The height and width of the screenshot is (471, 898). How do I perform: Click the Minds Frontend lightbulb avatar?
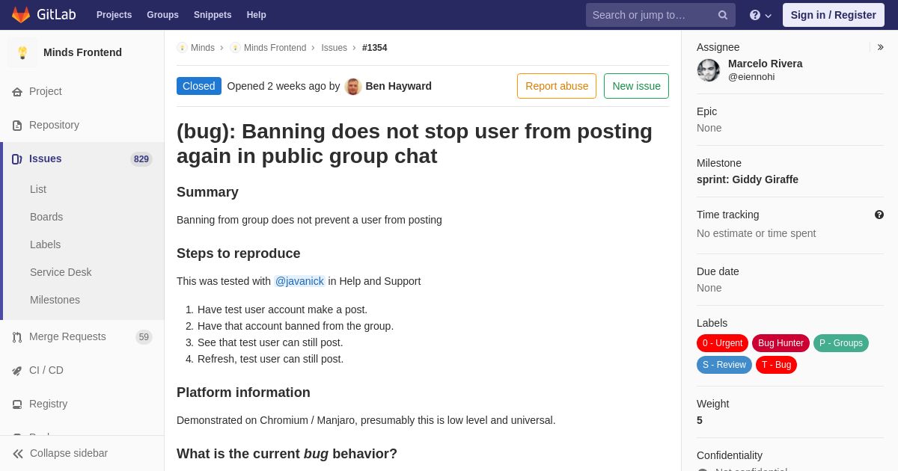22,52
